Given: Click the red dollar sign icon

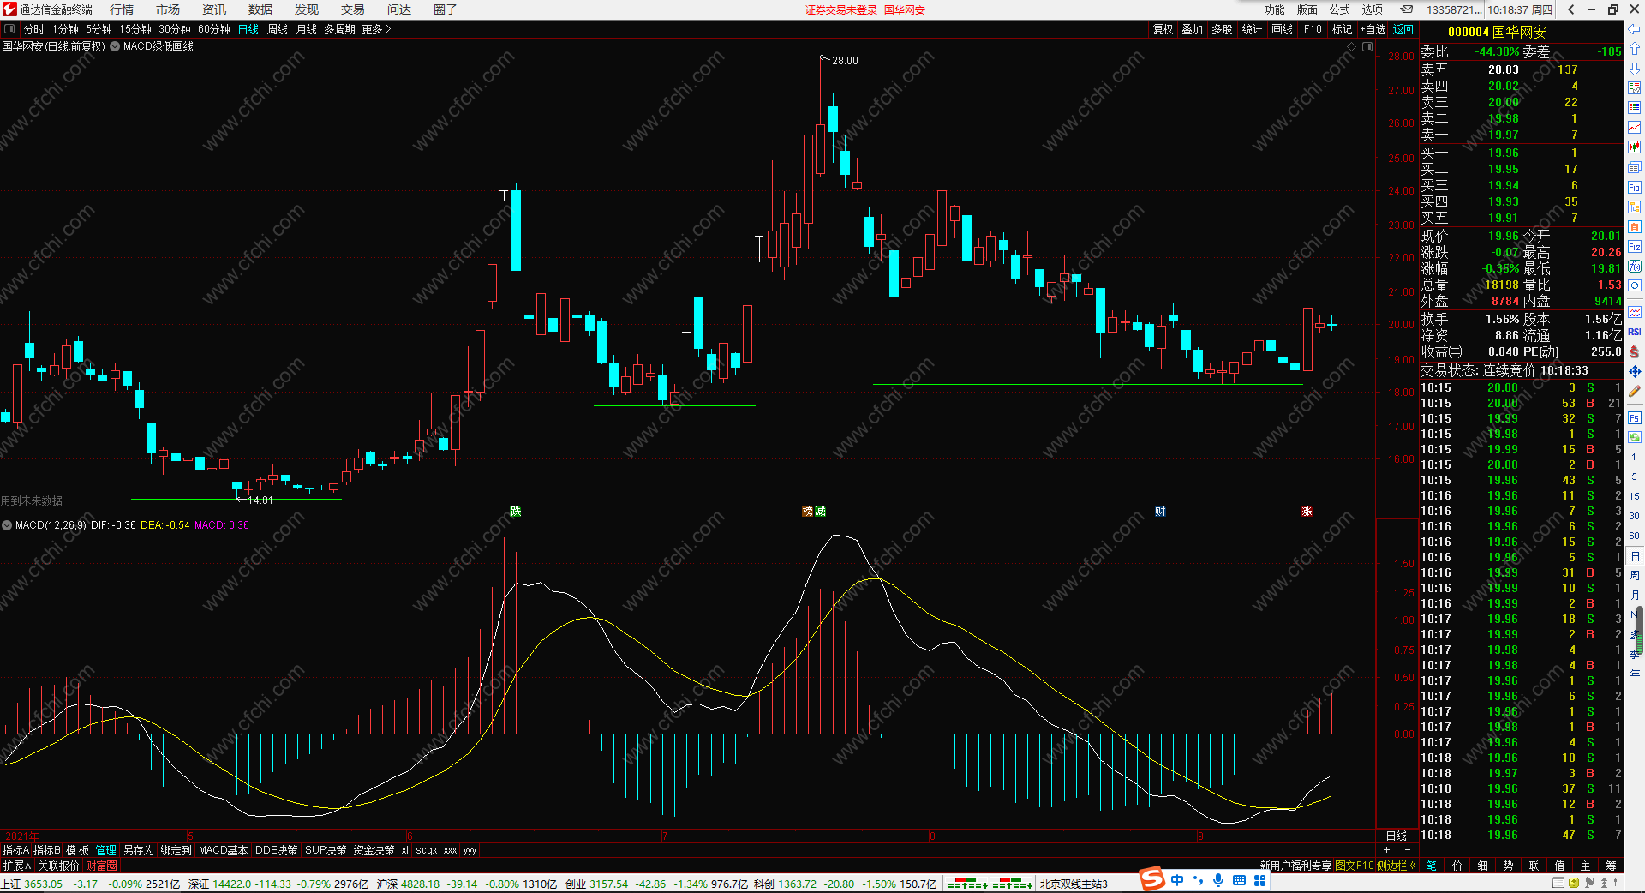Looking at the screenshot, I should (1634, 351).
